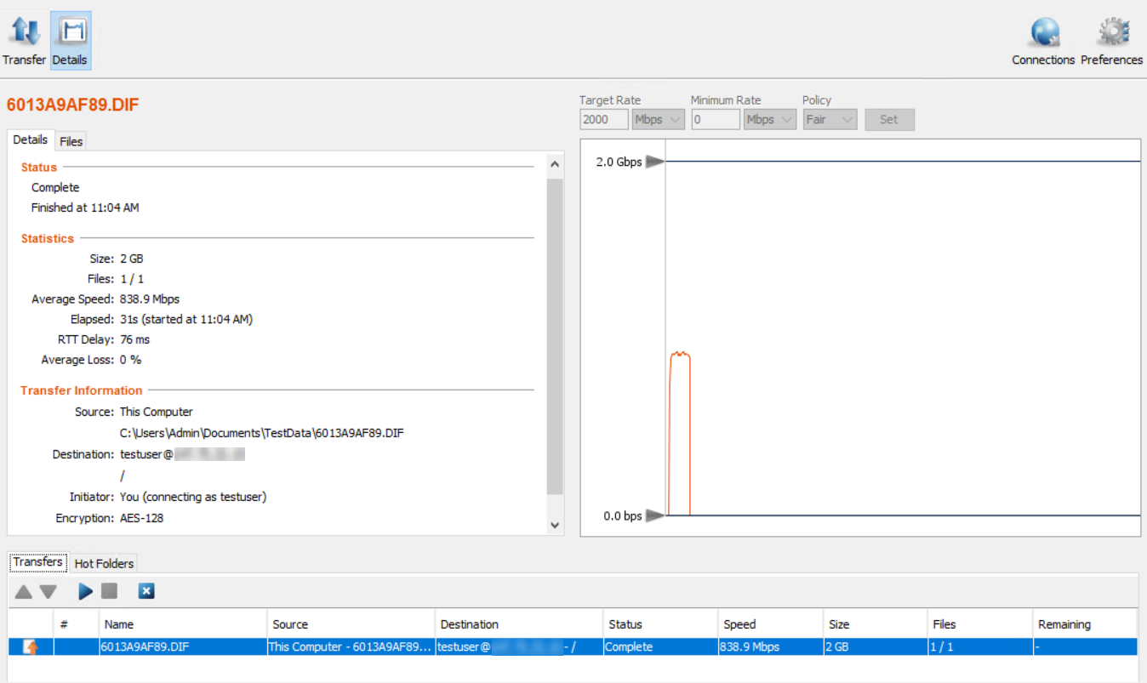The height and width of the screenshot is (683, 1147).
Task: Sort by the Destination column header
Action: pos(519,624)
